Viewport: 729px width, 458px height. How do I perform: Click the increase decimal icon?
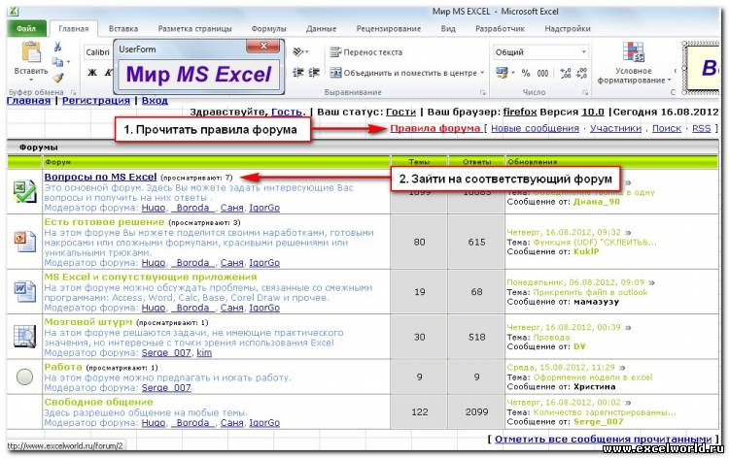tap(566, 73)
